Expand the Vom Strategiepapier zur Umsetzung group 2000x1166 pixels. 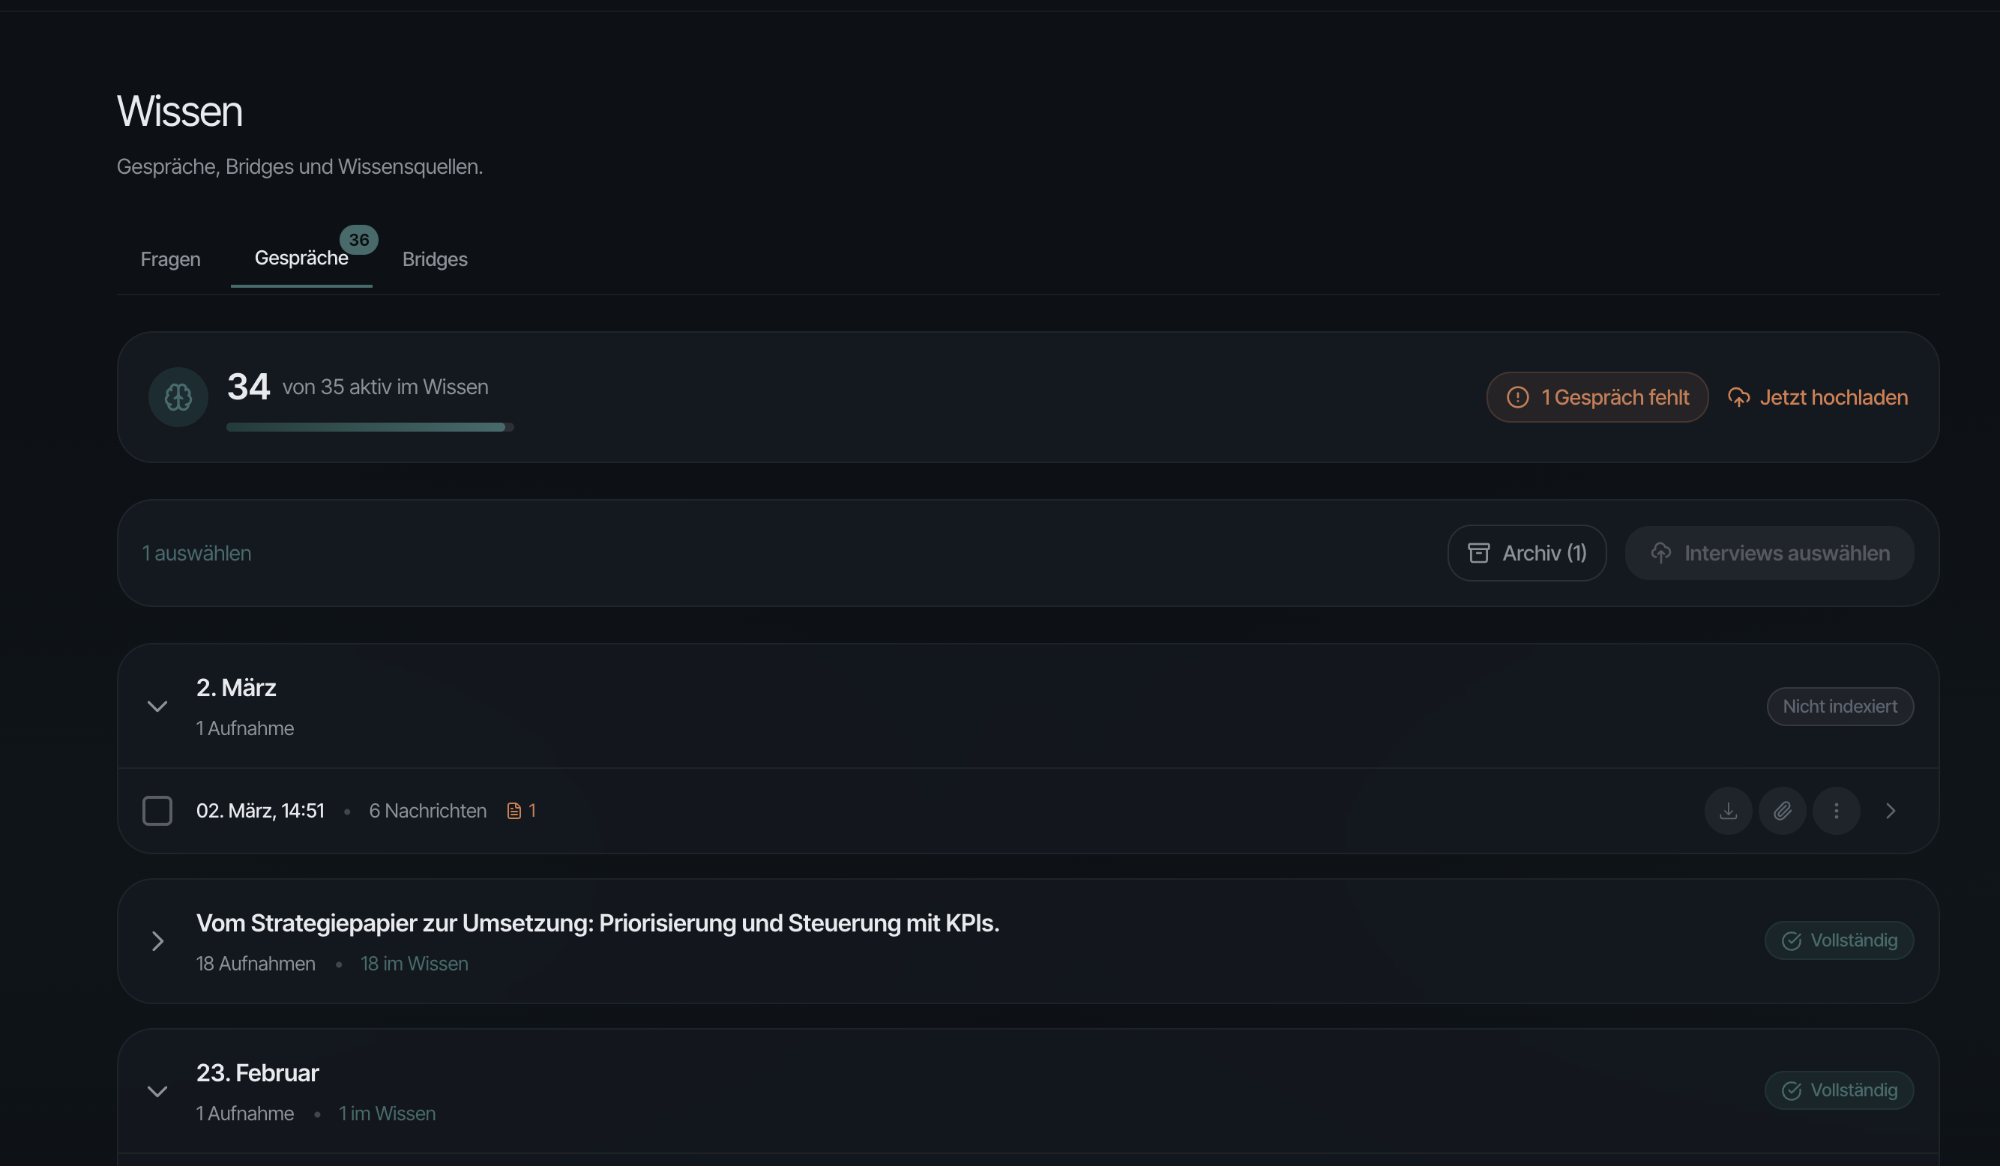(x=157, y=940)
